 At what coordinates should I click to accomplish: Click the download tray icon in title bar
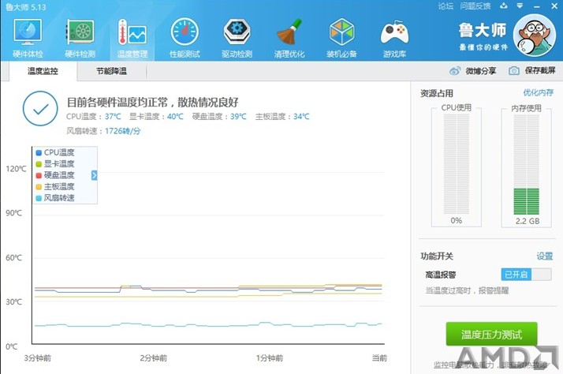click(504, 6)
